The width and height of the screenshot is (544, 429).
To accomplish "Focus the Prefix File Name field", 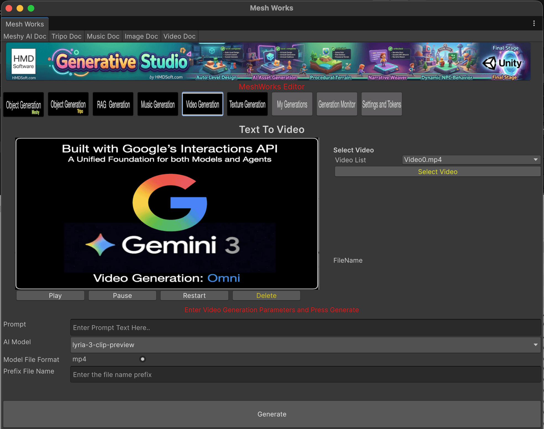I will [x=305, y=375].
